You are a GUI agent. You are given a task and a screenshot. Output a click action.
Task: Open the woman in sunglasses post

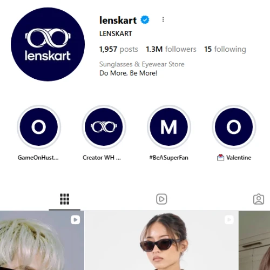pos(161,240)
